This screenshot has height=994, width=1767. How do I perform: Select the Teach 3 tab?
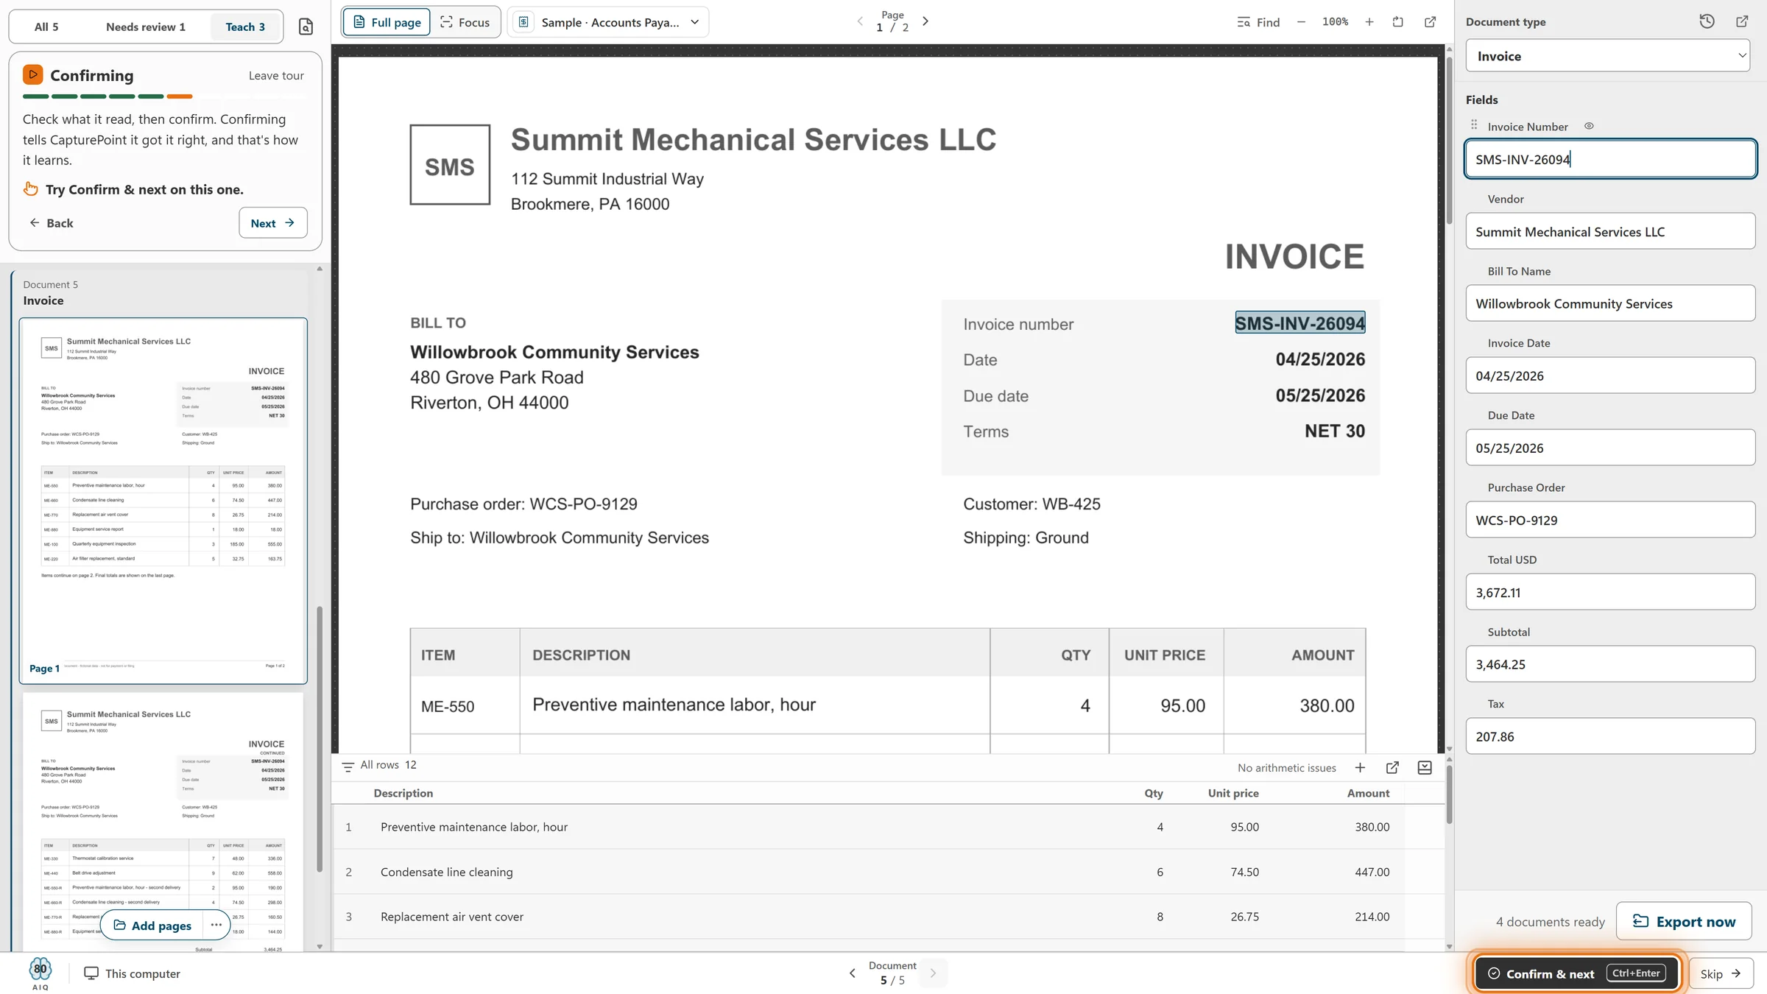click(x=245, y=27)
